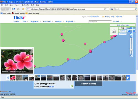Screen dimensions: 138x99
Task: Select the pink flowers thumbnail in filmstrip
Action: 13,78
